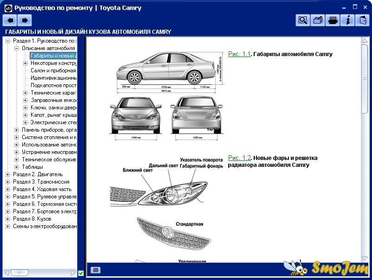
Task: Collapse the 'Раздел 1. Руководство' tree node
Action: click(7, 41)
